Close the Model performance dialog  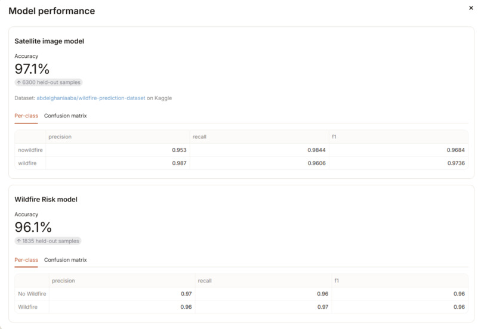pos(471,8)
